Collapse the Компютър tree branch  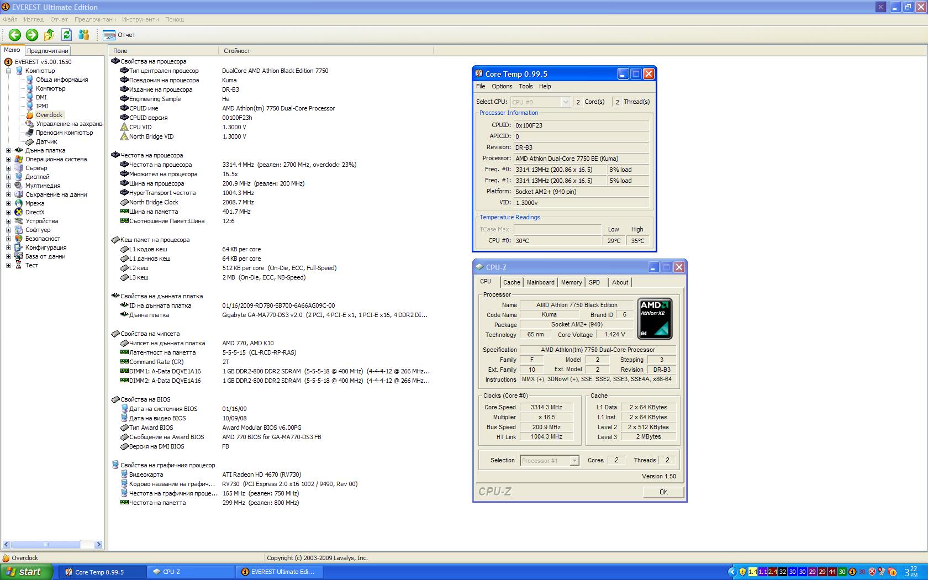8,71
